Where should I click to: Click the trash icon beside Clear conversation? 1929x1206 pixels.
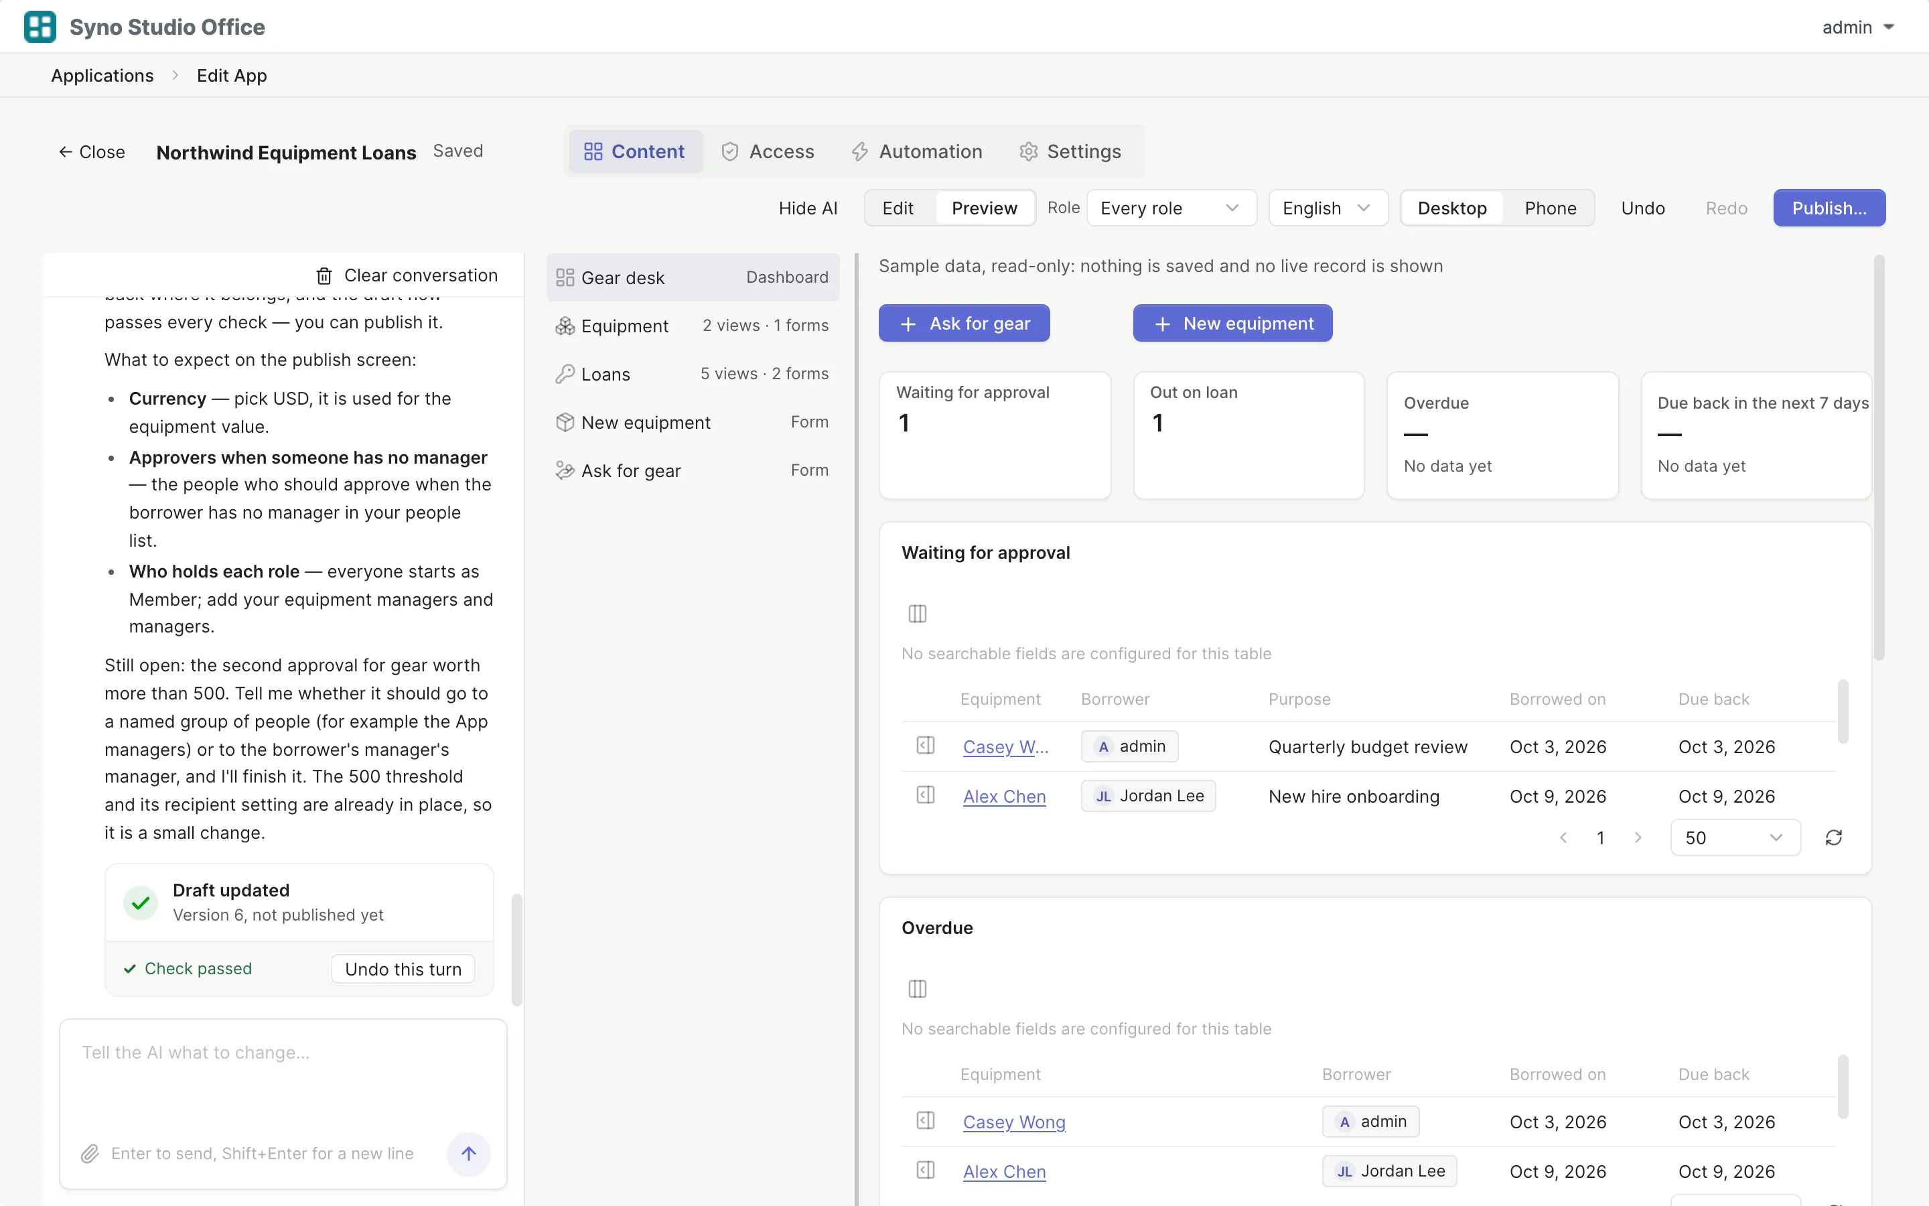point(324,276)
